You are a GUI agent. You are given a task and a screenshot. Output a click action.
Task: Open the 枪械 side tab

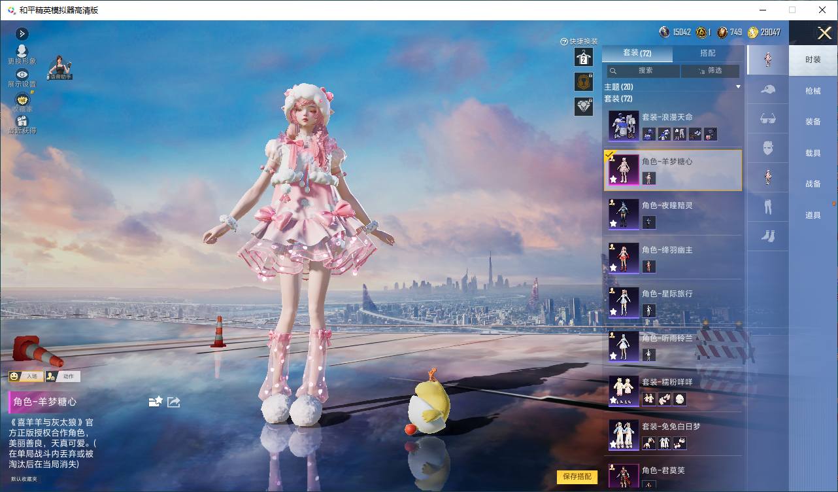pyautogui.click(x=813, y=91)
